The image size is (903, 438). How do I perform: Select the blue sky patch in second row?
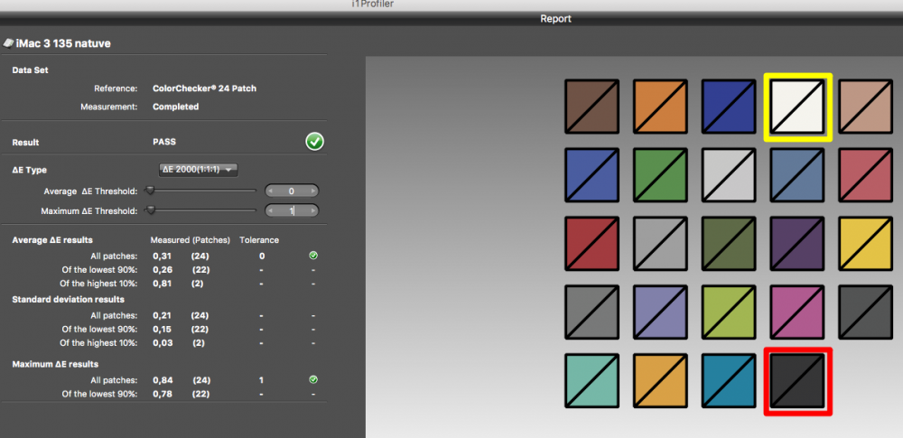pos(797,175)
